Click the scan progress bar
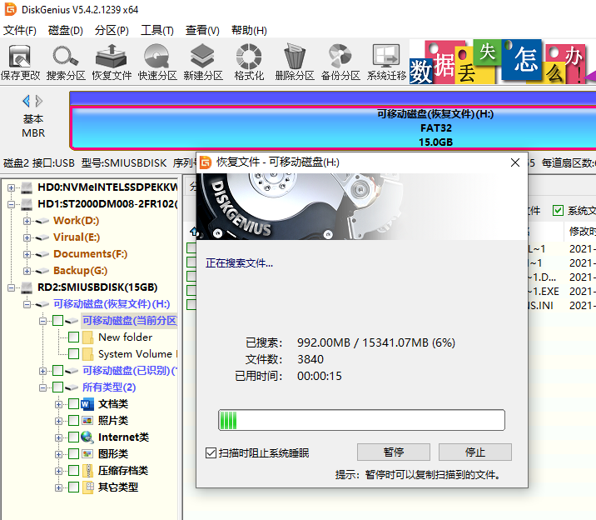The height and width of the screenshot is (520, 596). (x=361, y=420)
